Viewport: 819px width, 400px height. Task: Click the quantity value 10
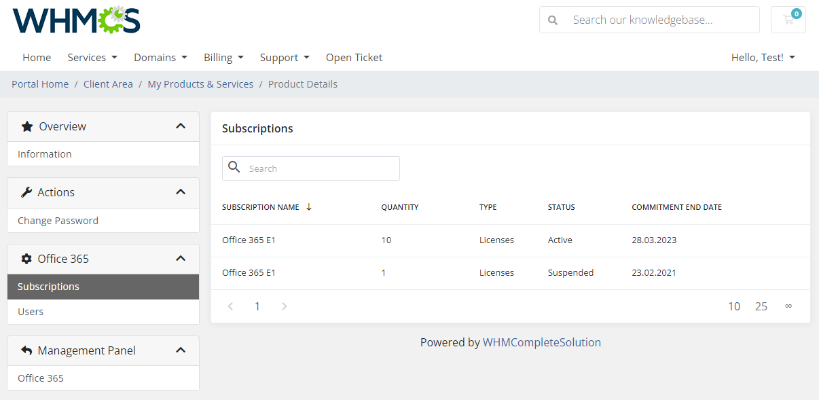(386, 240)
